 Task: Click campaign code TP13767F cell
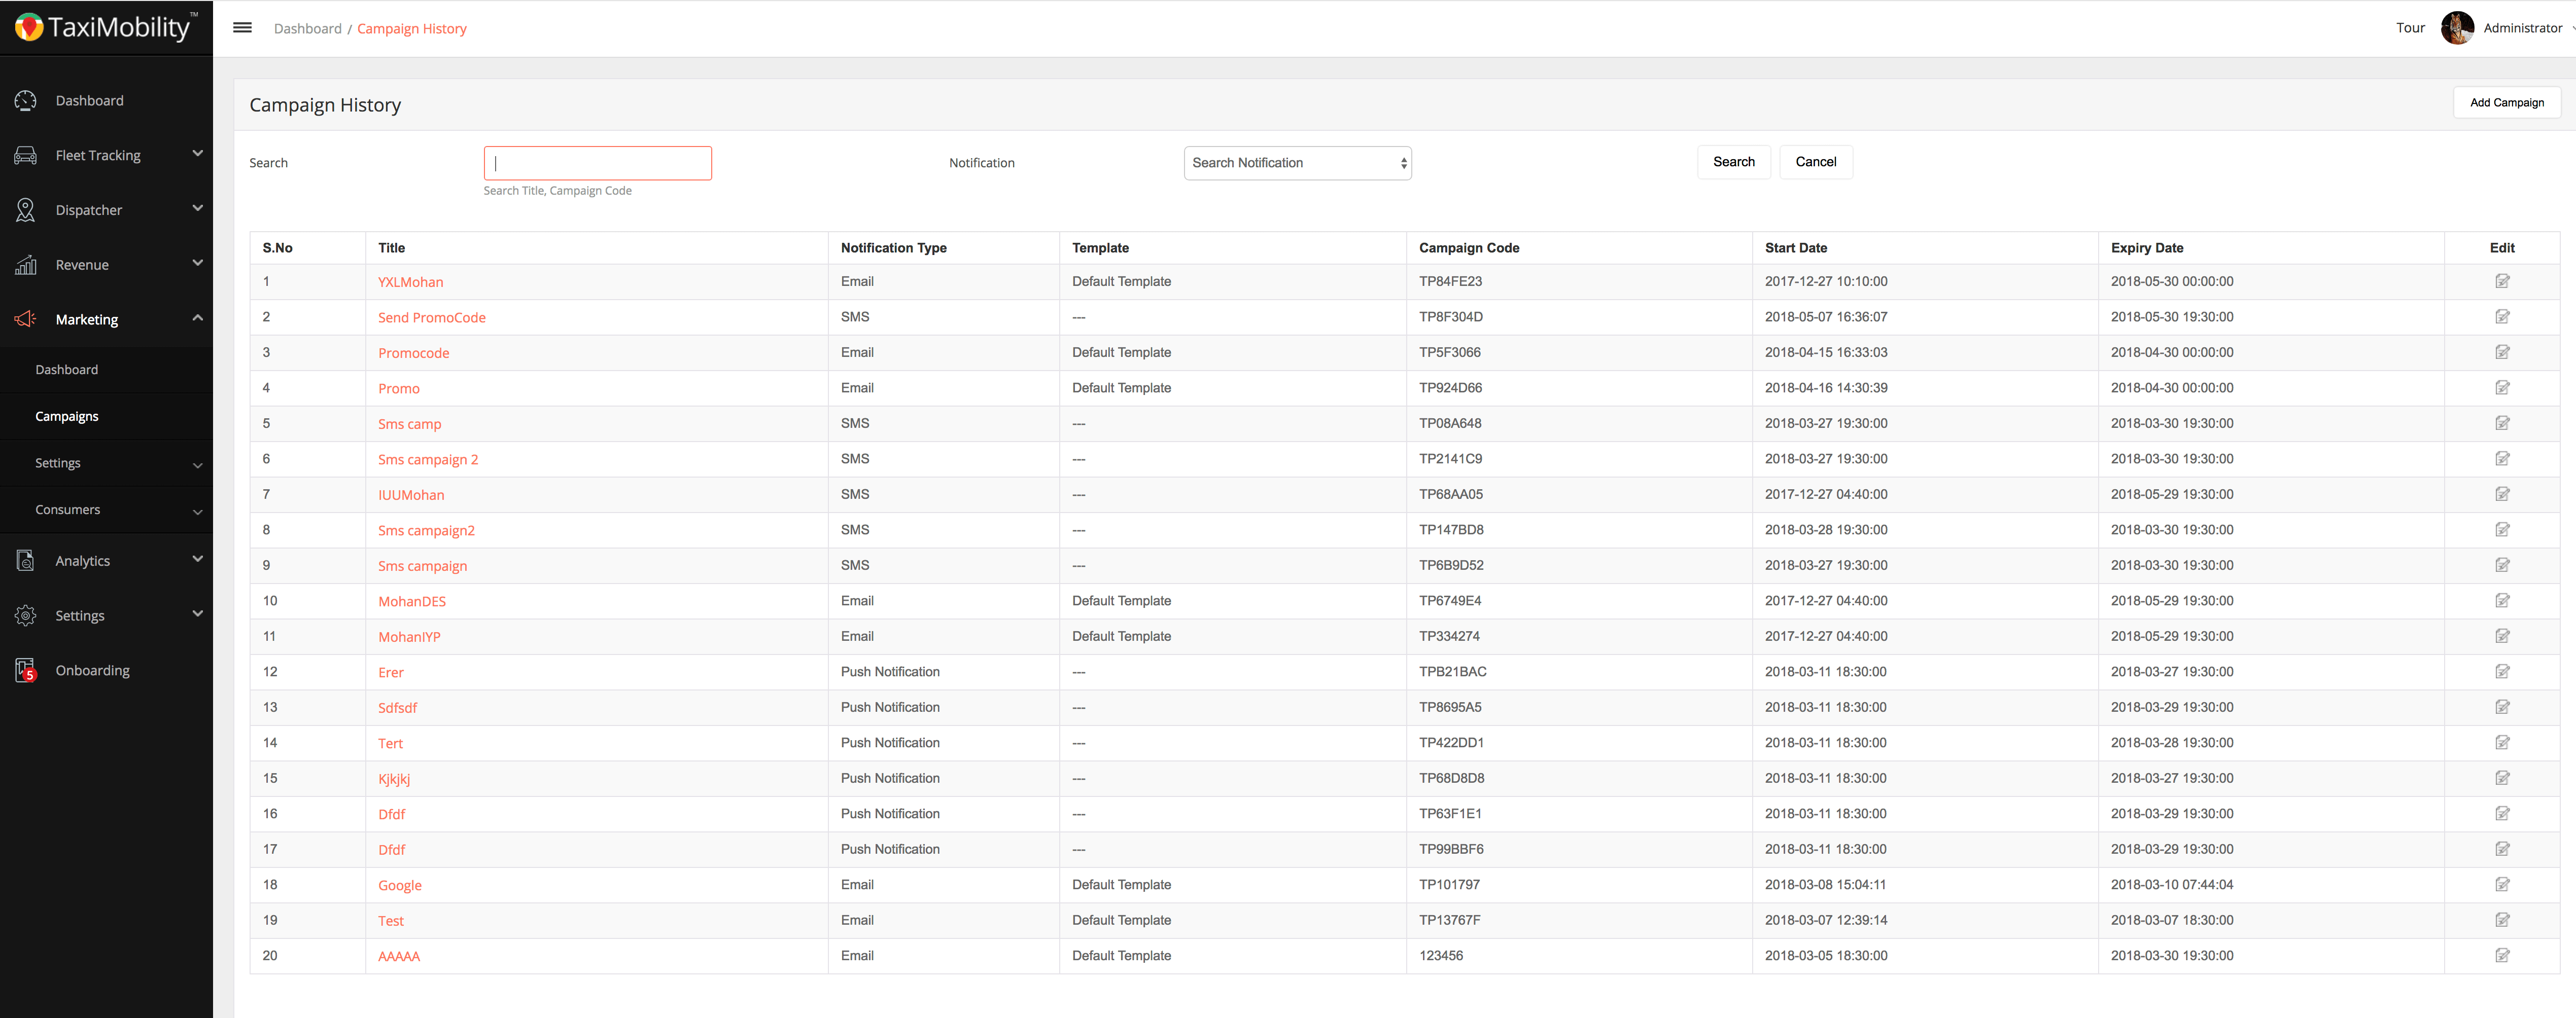(x=1449, y=920)
